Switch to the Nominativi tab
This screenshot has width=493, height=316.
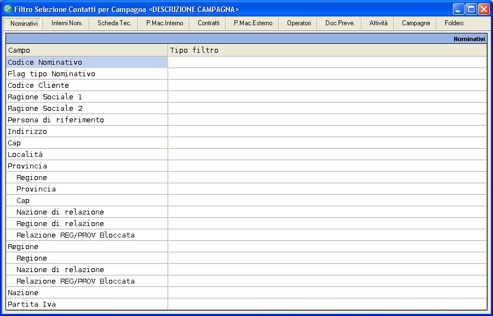[x=24, y=24]
